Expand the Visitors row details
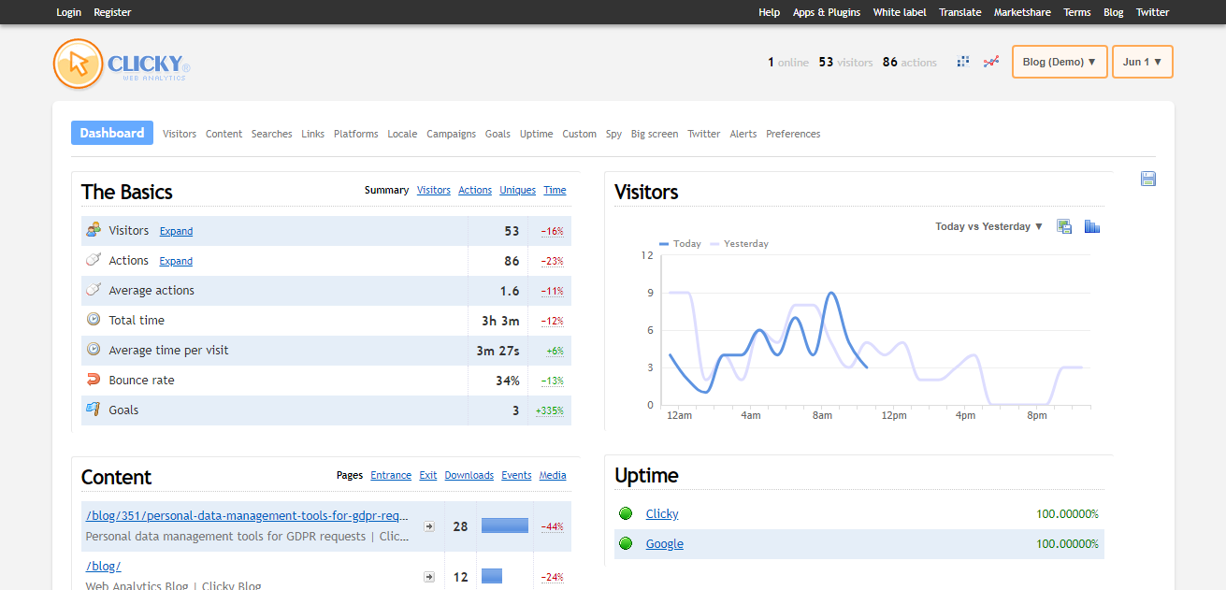This screenshot has width=1226, height=590. click(176, 231)
